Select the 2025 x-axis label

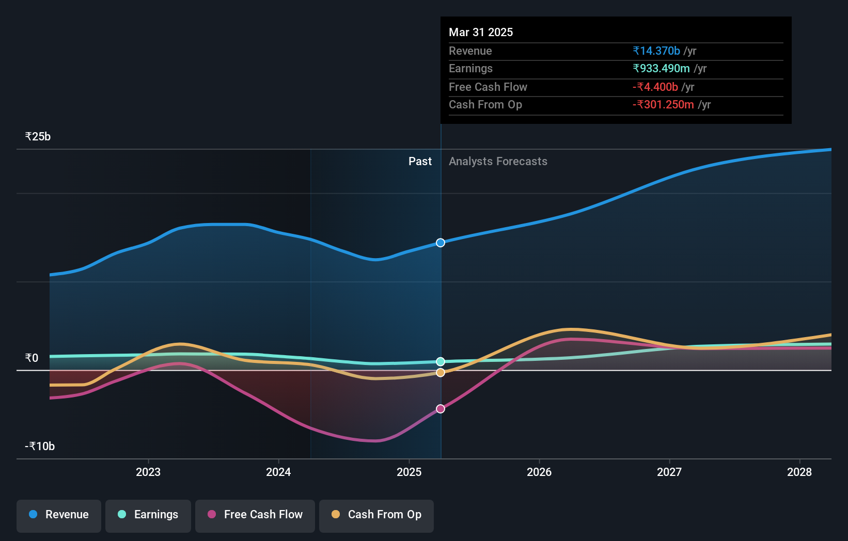(409, 472)
